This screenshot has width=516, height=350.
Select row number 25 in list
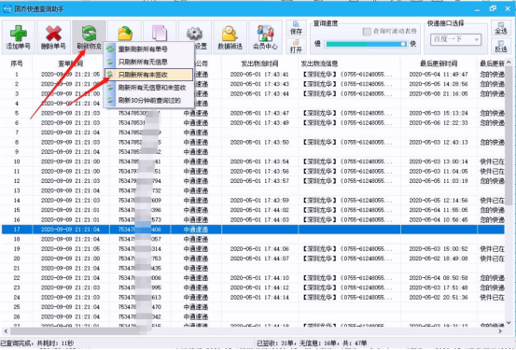17,307
